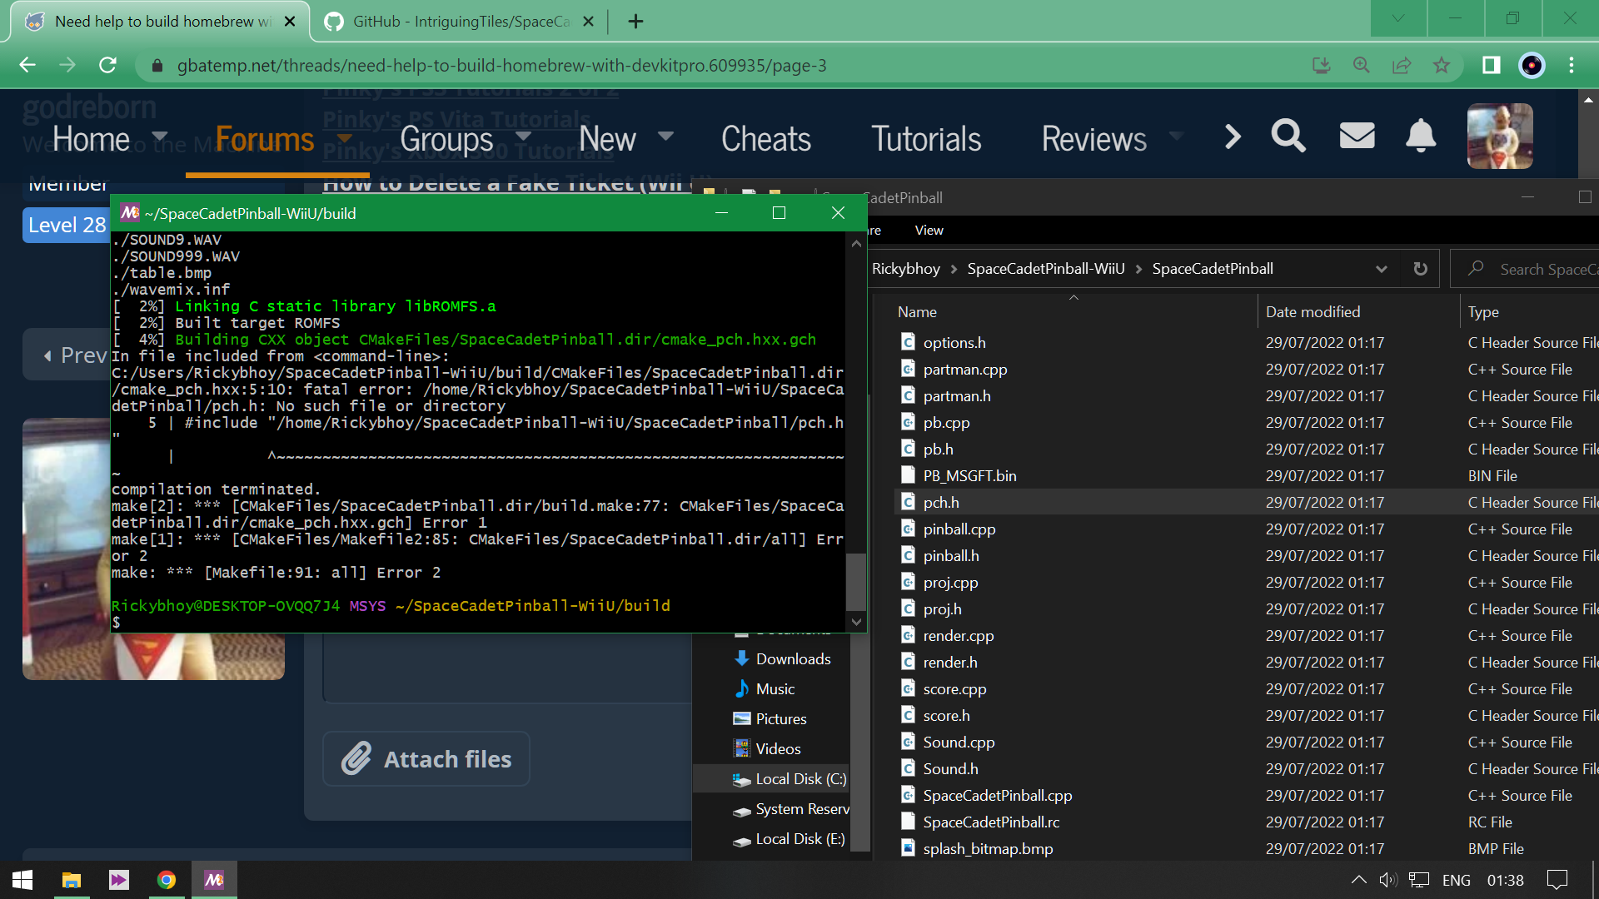
Task: Expand the Home menu dropdown arrow
Action: tap(160, 137)
